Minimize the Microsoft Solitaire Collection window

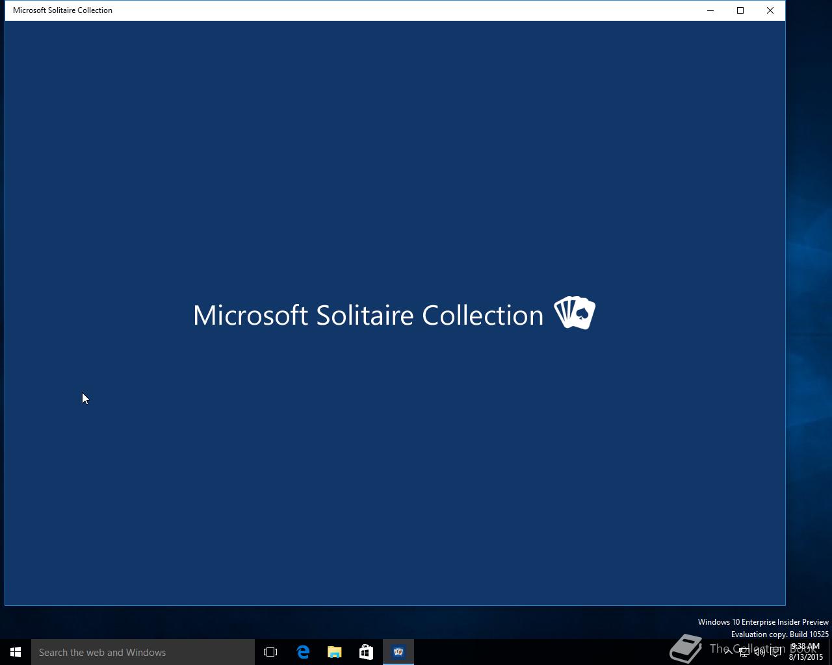click(710, 10)
